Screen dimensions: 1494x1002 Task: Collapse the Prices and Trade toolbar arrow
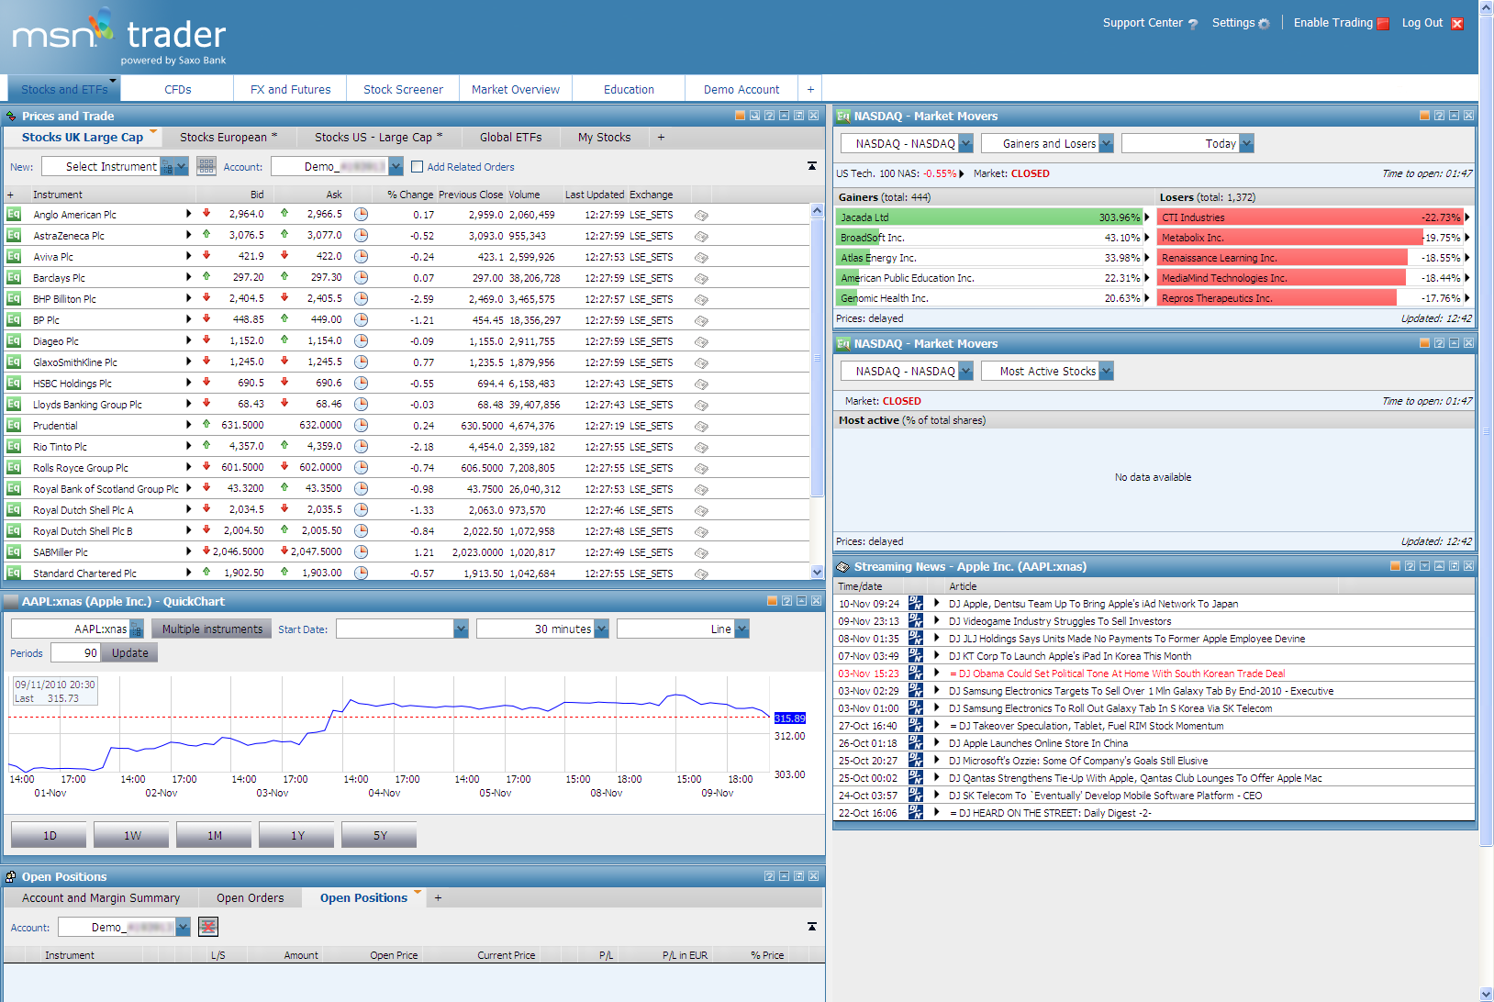click(x=812, y=166)
